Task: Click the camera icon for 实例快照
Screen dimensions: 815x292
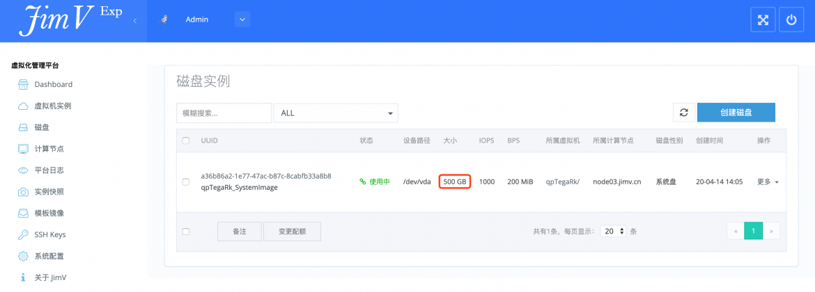Action: (23, 192)
